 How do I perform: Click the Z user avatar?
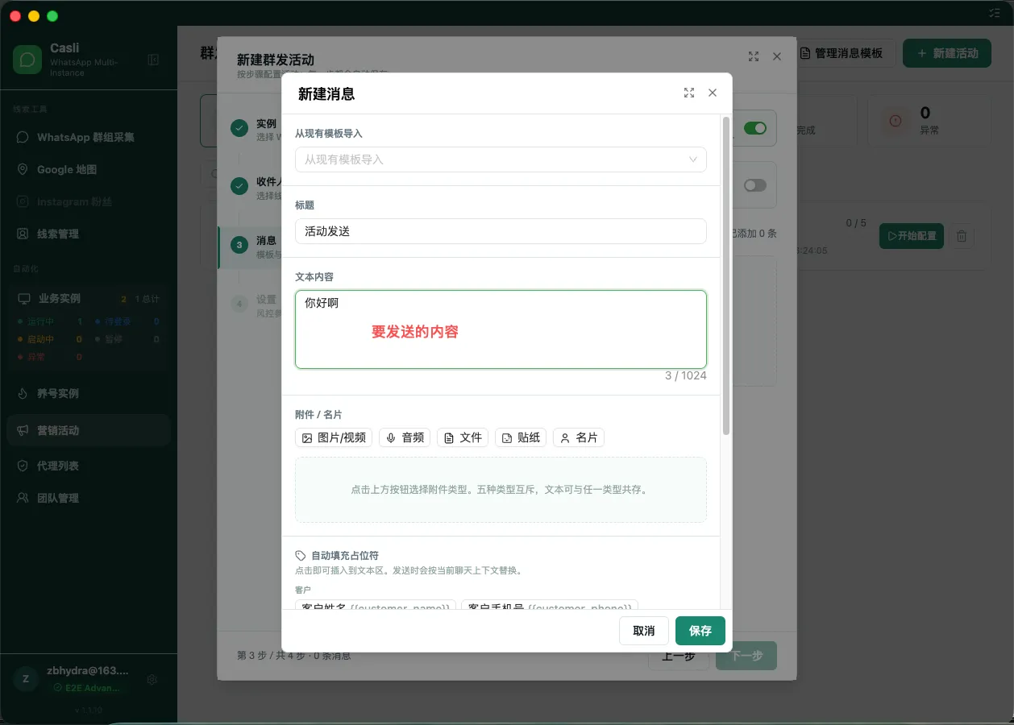click(x=26, y=679)
